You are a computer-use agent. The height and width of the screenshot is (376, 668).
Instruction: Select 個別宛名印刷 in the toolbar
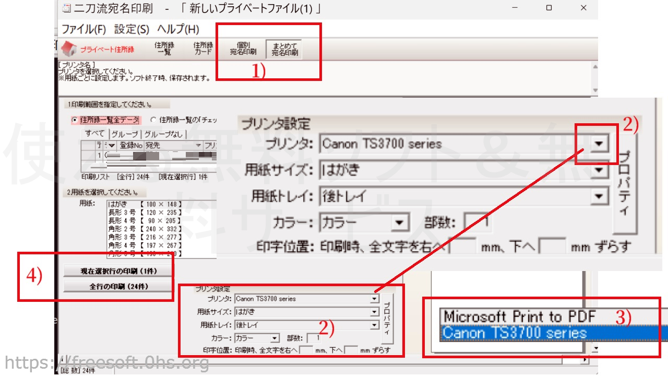click(243, 49)
